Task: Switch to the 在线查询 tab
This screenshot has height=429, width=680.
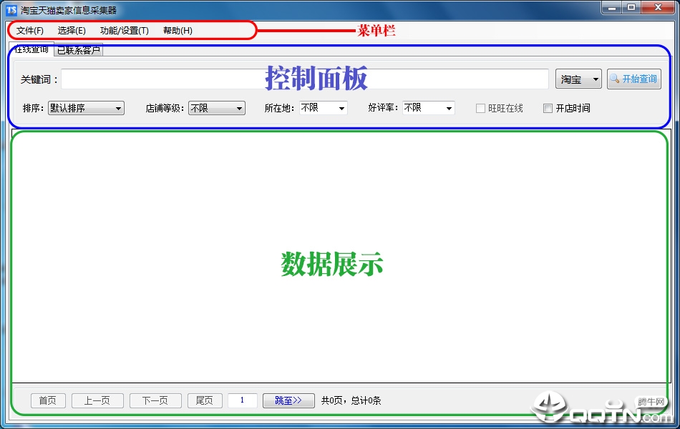Action: pos(31,49)
